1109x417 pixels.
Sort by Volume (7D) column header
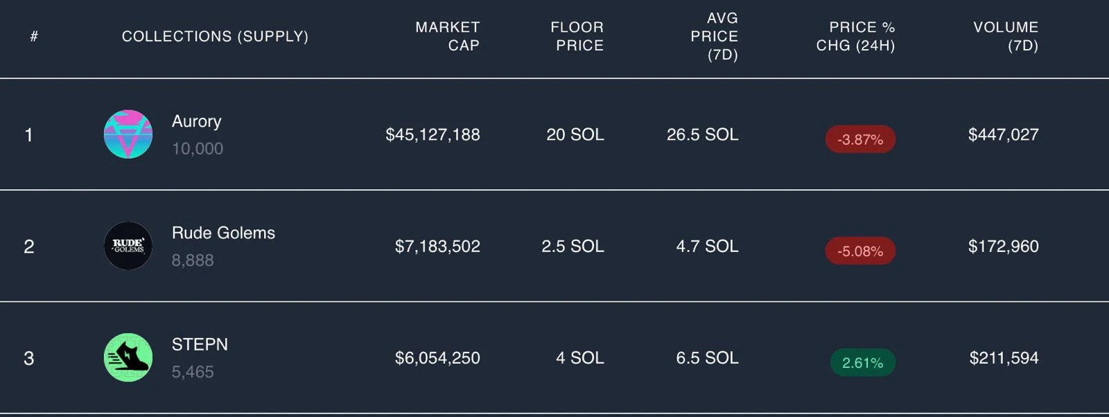[x=1006, y=36]
